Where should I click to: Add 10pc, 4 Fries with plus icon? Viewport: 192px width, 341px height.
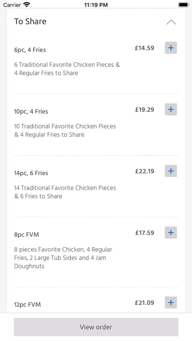pyautogui.click(x=171, y=109)
